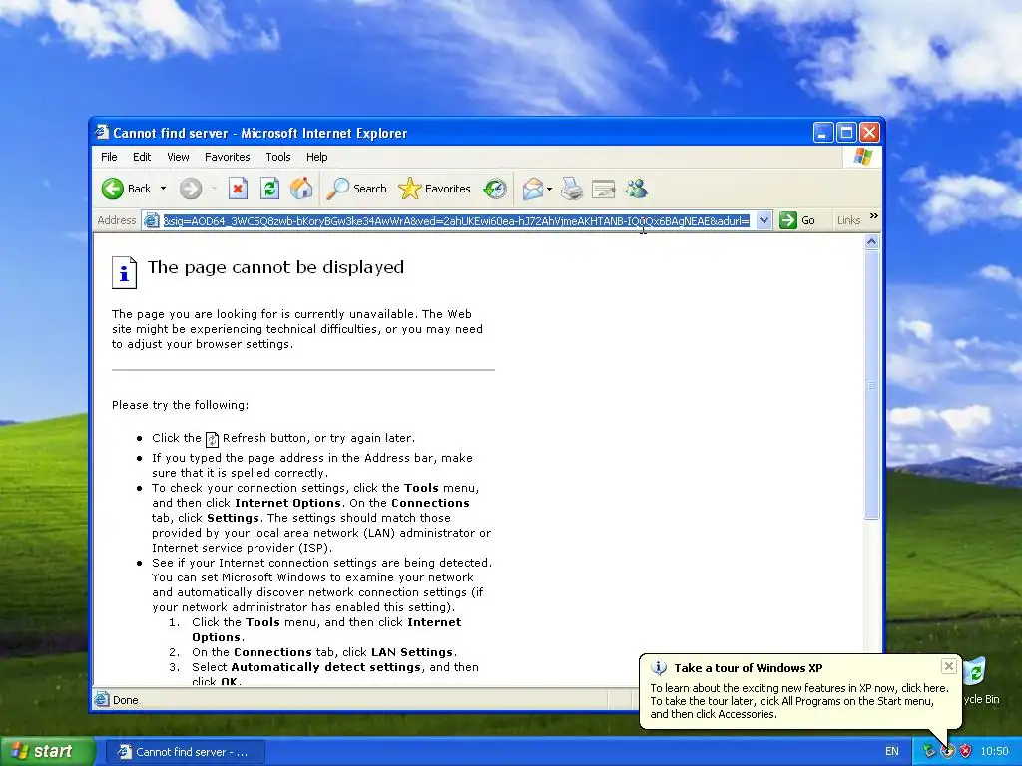
Task: Click inside the Address bar URL field
Action: pos(456,221)
